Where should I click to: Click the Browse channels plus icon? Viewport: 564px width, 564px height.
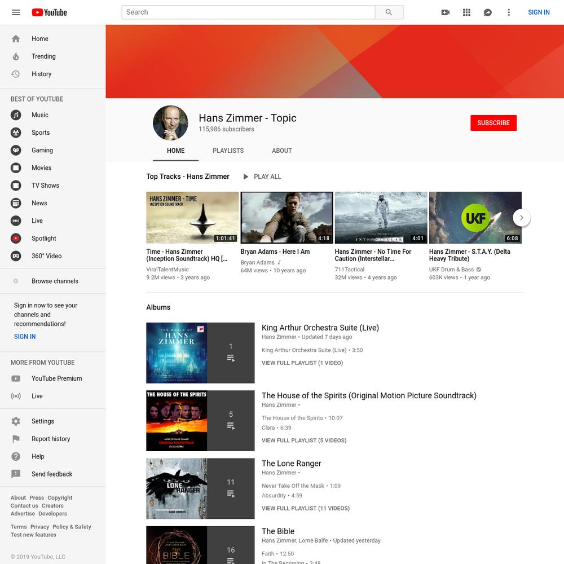tap(16, 281)
